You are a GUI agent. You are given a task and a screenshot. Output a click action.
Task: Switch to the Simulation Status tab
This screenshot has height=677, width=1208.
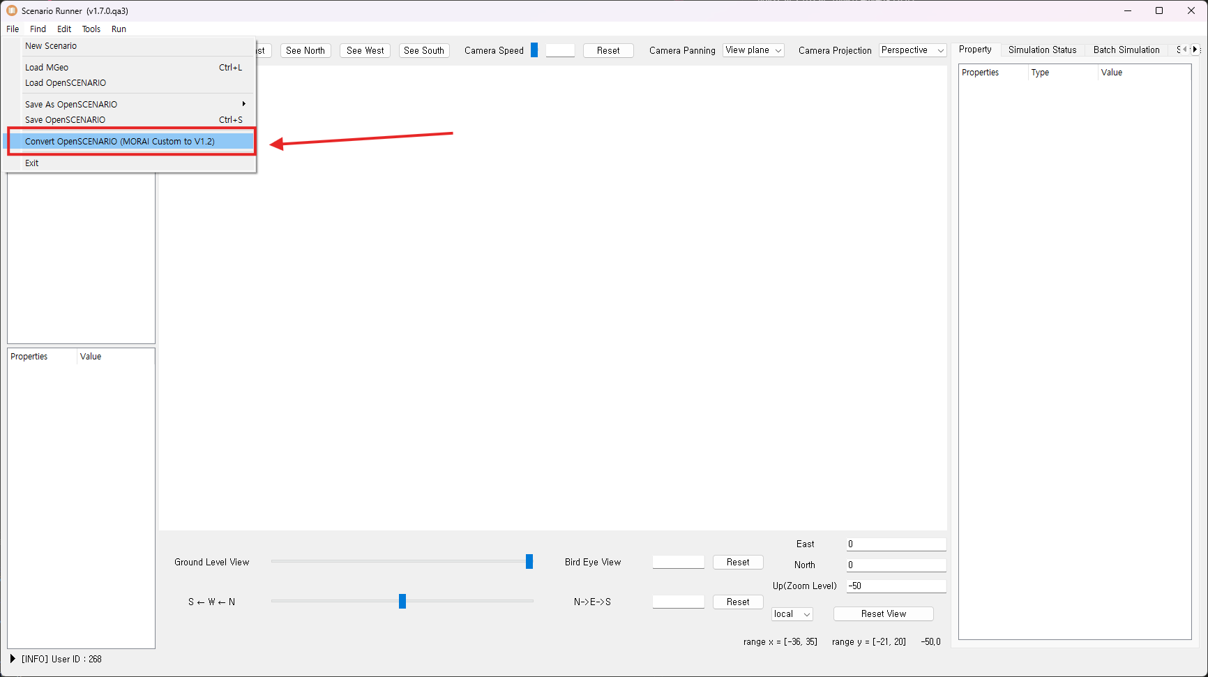click(1042, 50)
